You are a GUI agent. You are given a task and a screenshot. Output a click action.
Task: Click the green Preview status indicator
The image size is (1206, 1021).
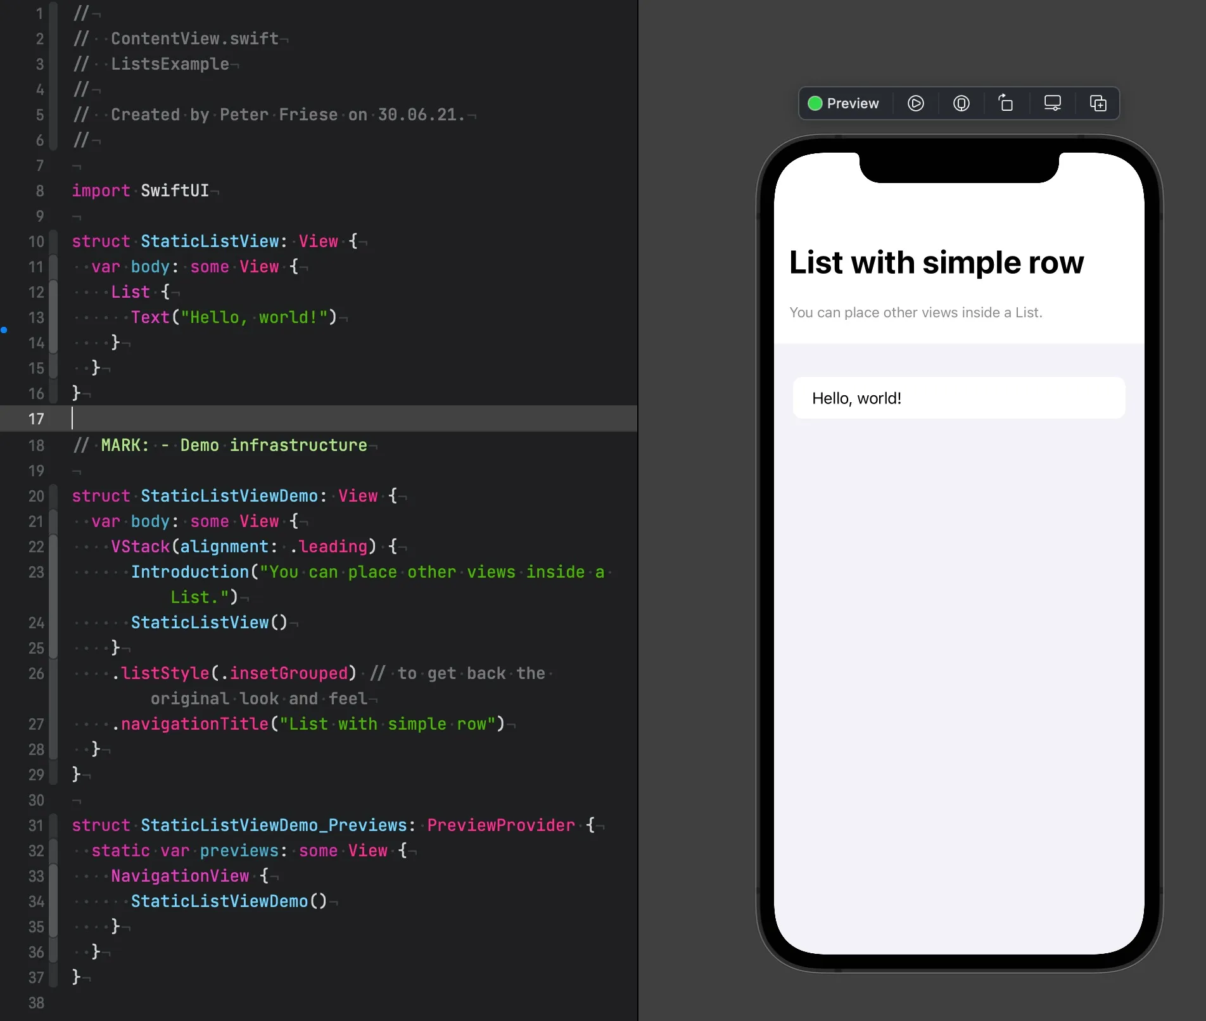click(814, 103)
